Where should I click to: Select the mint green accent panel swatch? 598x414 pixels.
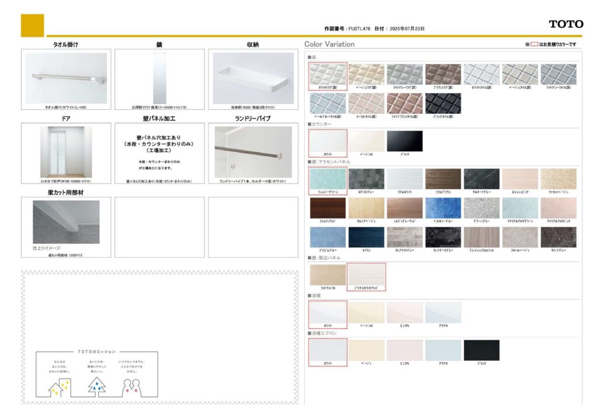click(327, 179)
